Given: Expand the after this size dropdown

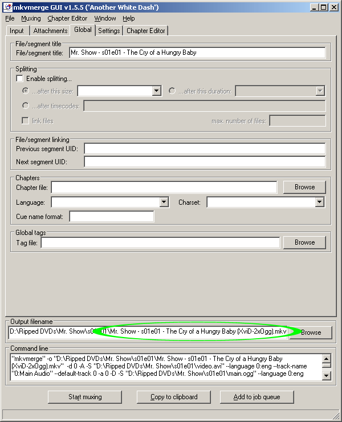Looking at the screenshot, I should coord(156,91).
